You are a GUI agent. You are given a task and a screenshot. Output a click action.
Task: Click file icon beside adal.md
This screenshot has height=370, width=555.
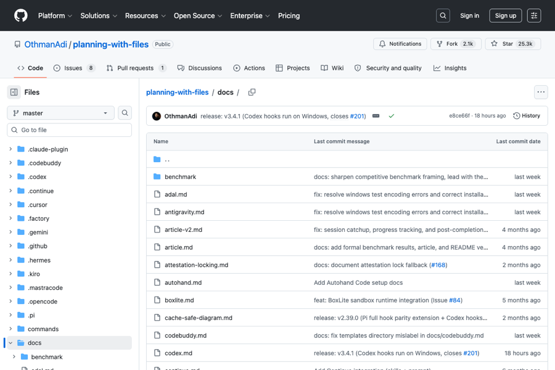click(157, 194)
